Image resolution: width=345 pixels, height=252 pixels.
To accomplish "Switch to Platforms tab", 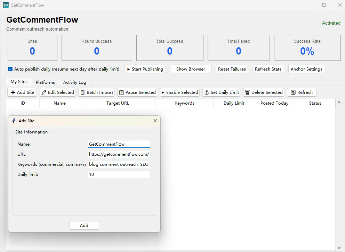I will pyautogui.click(x=45, y=82).
